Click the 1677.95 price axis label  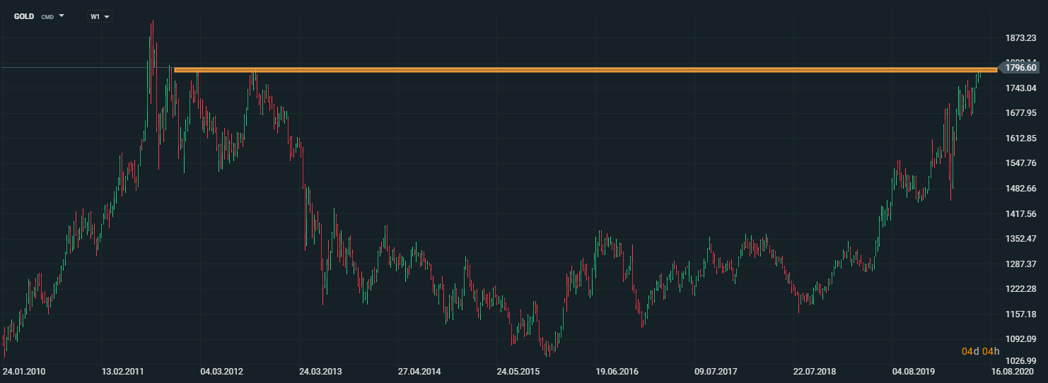tap(1021, 113)
